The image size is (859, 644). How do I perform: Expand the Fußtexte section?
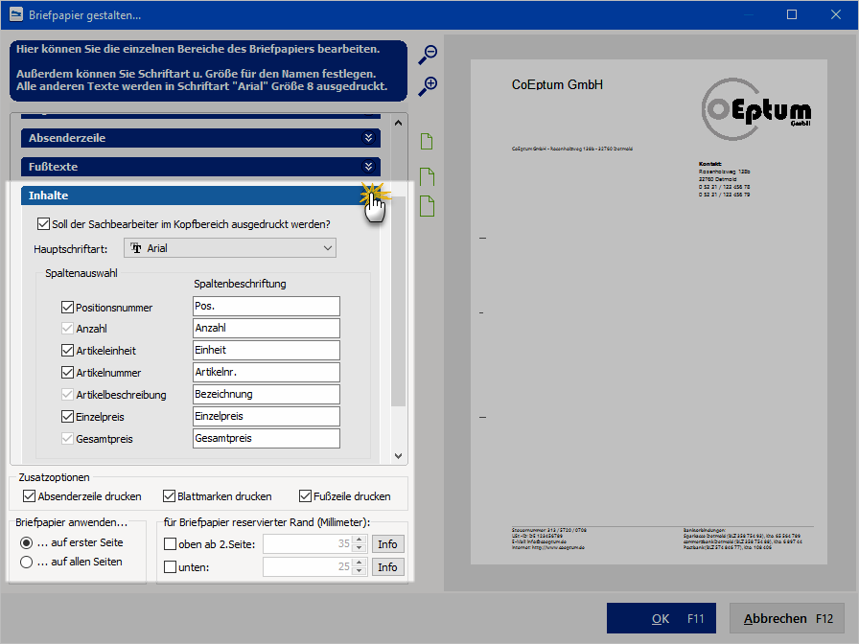coord(200,167)
